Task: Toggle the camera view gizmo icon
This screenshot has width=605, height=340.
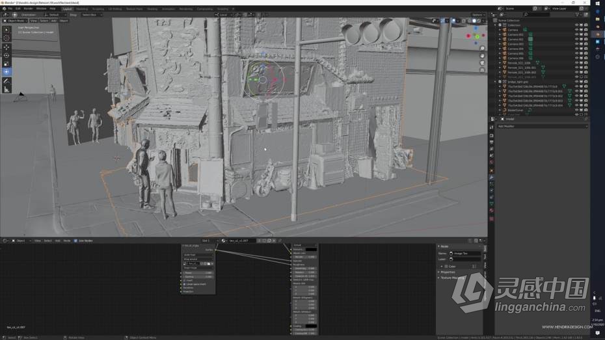Action: (x=482, y=63)
